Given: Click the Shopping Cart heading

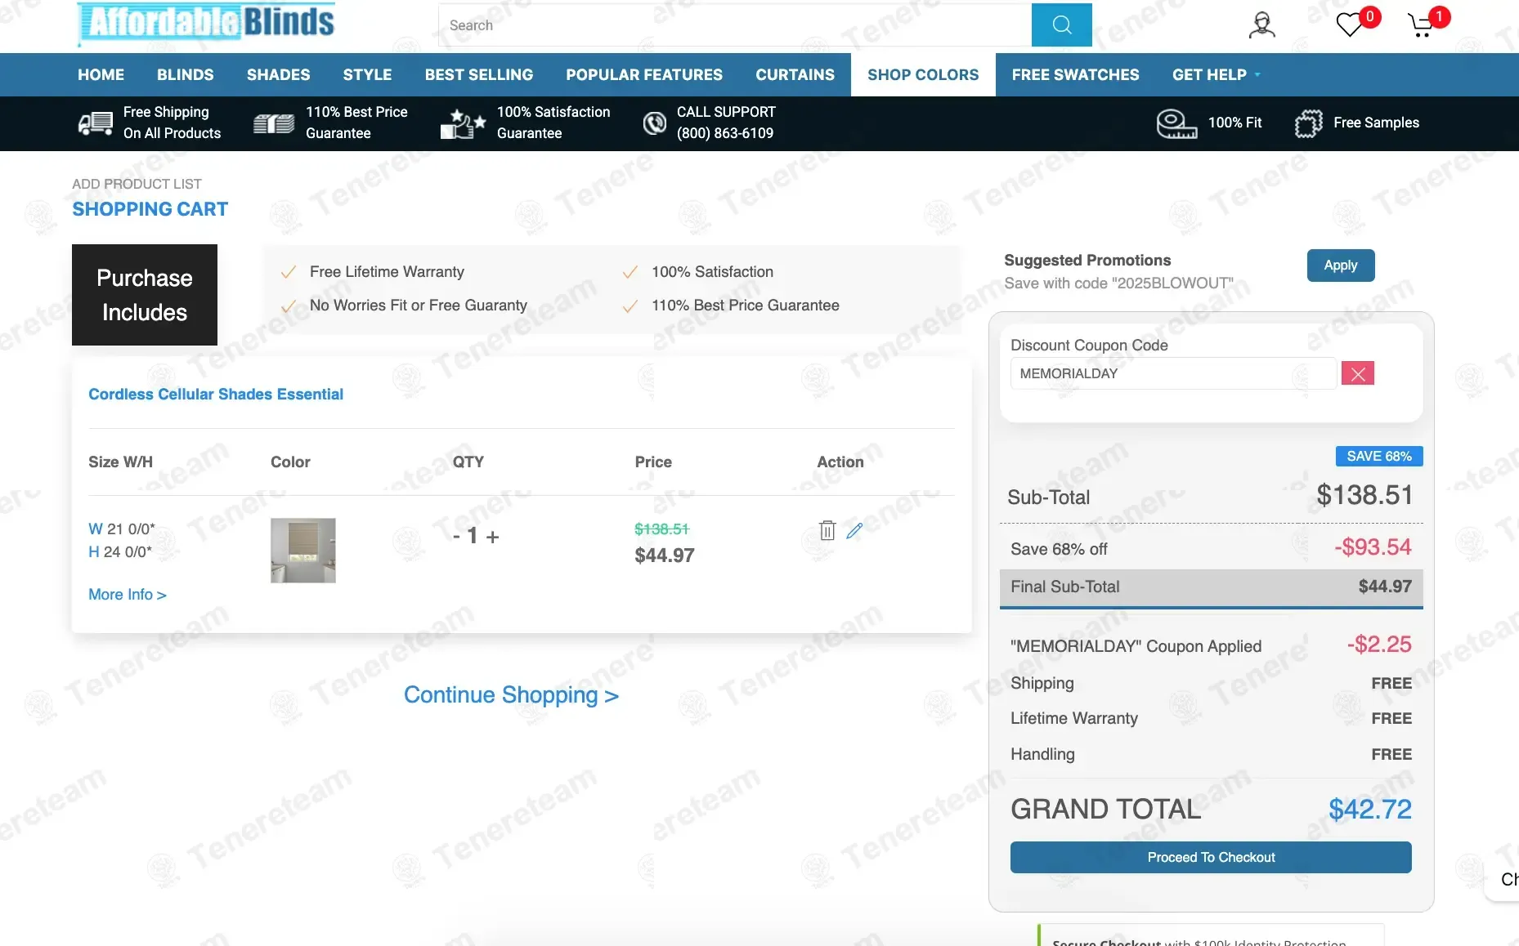Looking at the screenshot, I should (x=150, y=209).
